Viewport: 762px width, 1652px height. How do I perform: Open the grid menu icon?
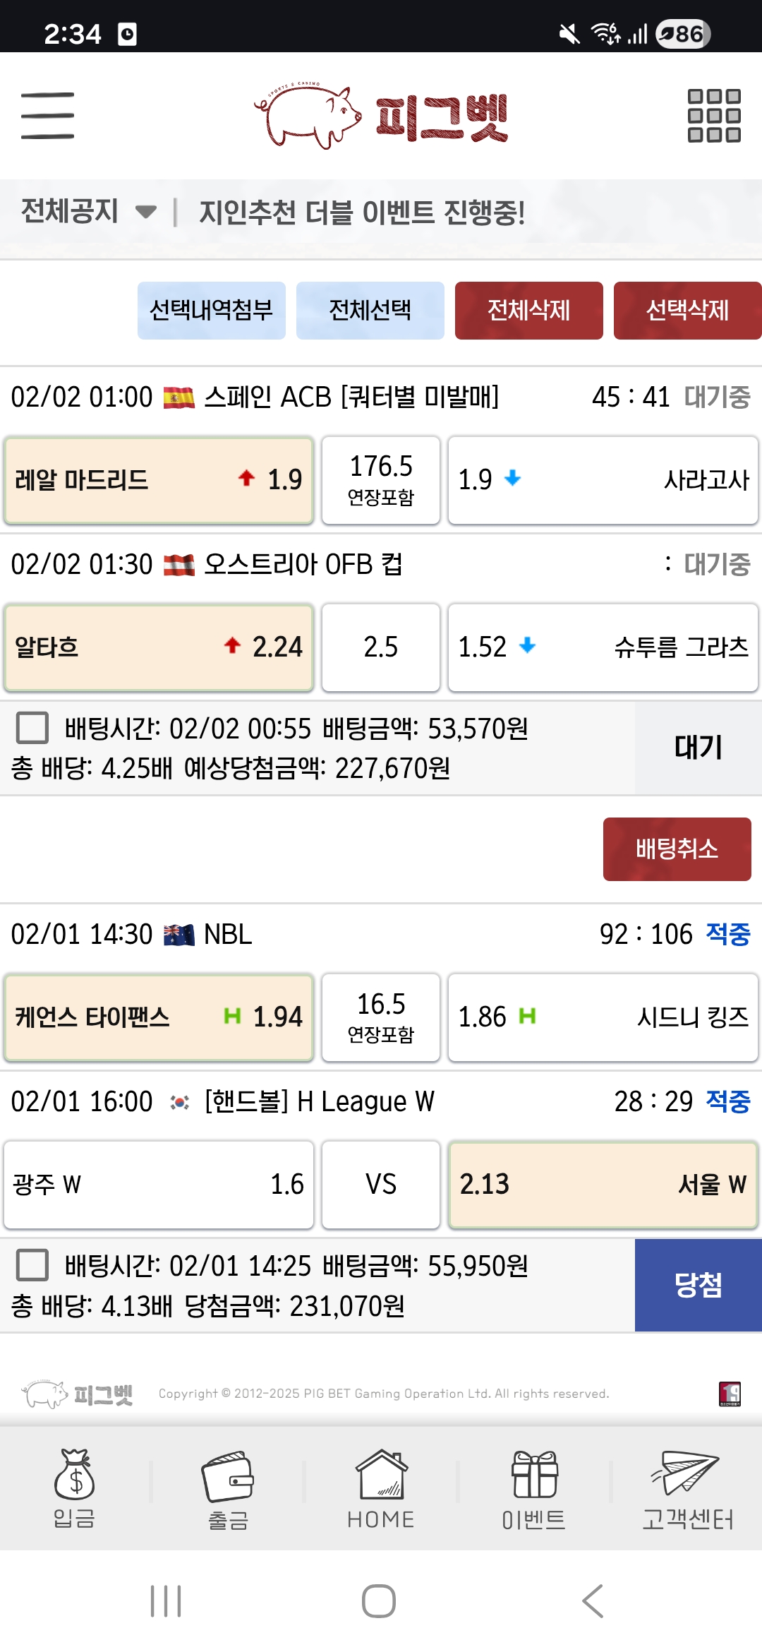[714, 116]
